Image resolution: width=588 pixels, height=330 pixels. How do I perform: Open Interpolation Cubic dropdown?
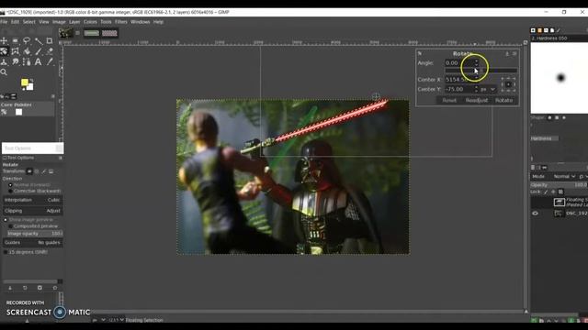[33, 200]
